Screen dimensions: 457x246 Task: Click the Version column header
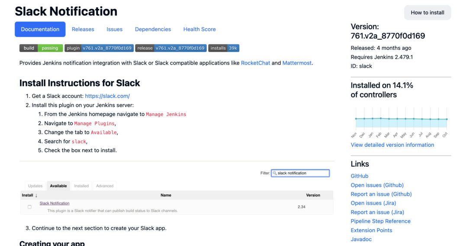[x=313, y=195]
